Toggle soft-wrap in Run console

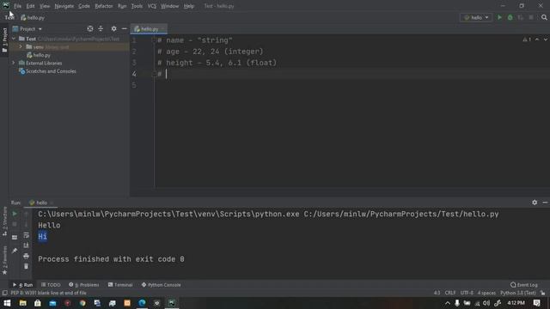[x=26, y=235]
